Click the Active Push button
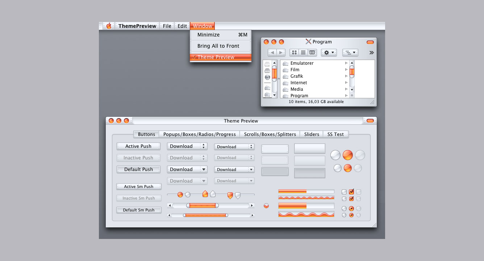Screen dimensions: 484x261 pyautogui.click(x=138, y=146)
